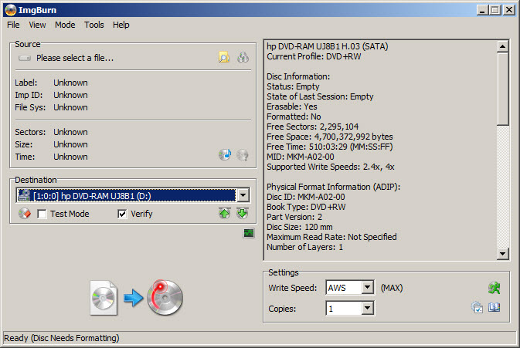Click 'Formatted: No' line
Viewport: 520px width, 348px height.
[294, 117]
